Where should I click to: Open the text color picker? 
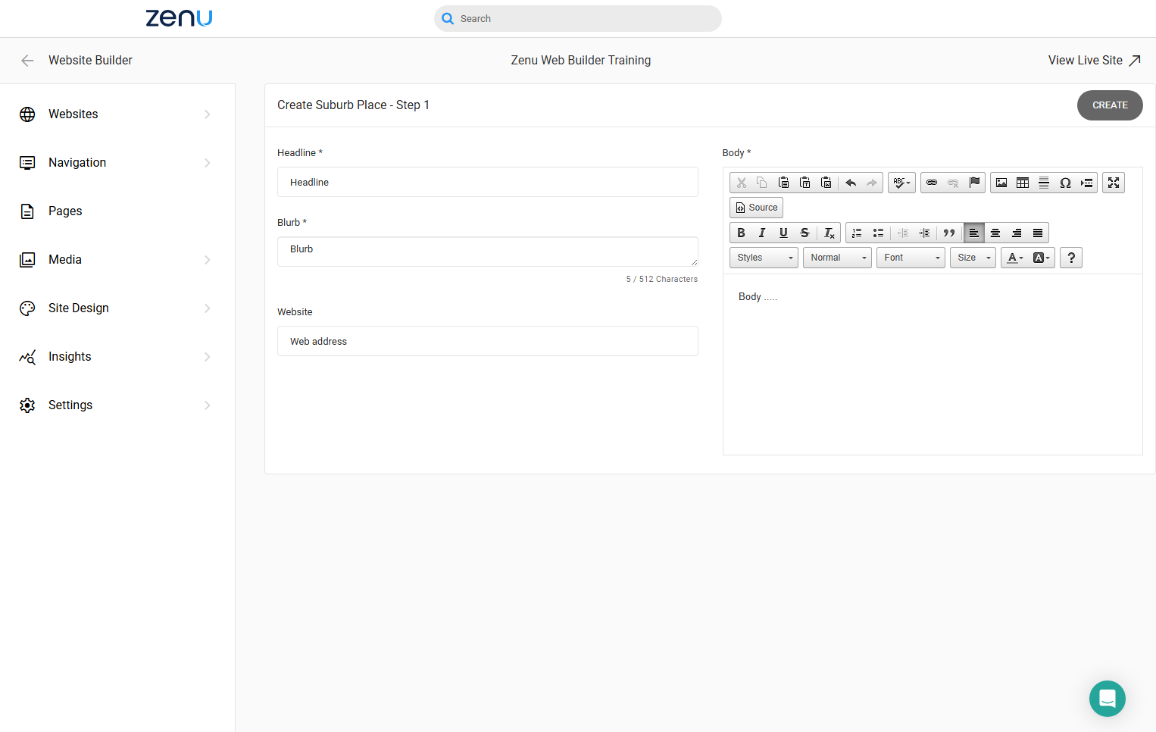tap(1015, 258)
